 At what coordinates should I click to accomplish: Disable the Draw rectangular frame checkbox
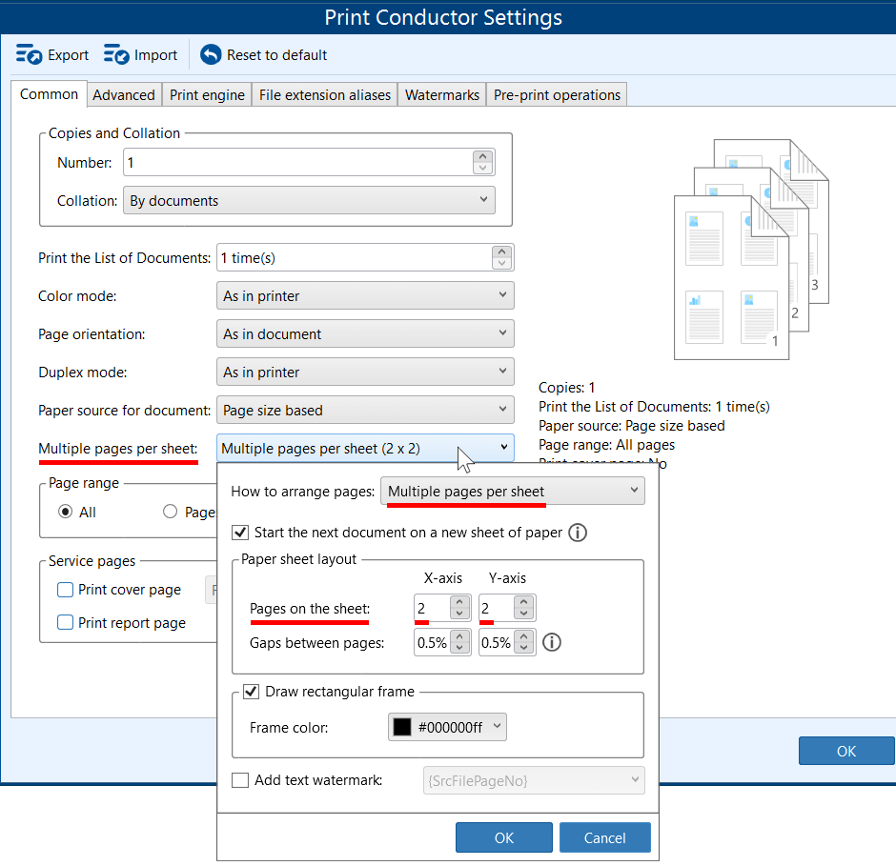coord(252,692)
